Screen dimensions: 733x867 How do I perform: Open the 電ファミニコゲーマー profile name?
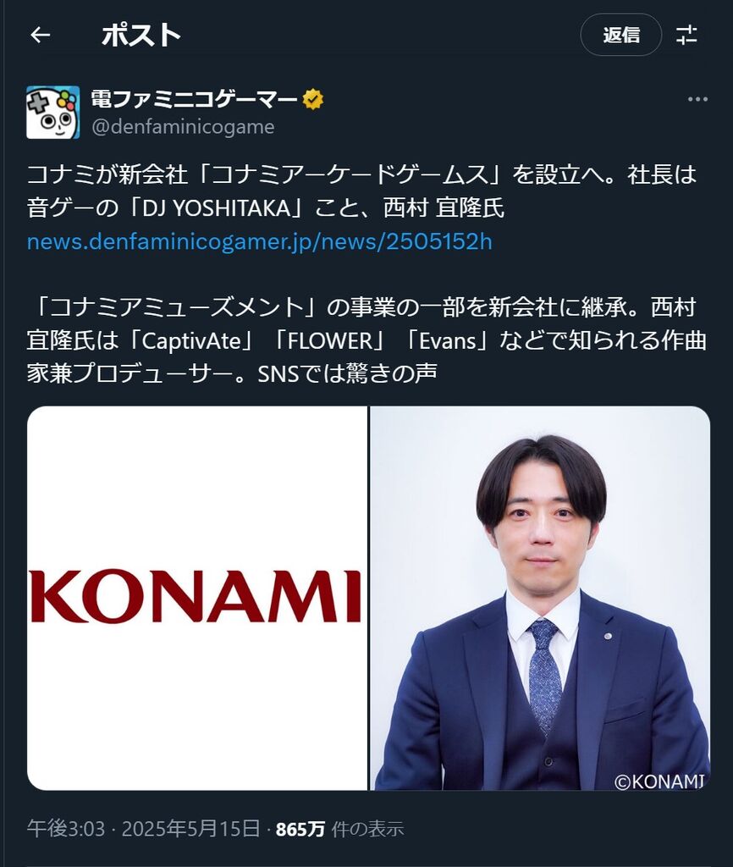coord(194,100)
